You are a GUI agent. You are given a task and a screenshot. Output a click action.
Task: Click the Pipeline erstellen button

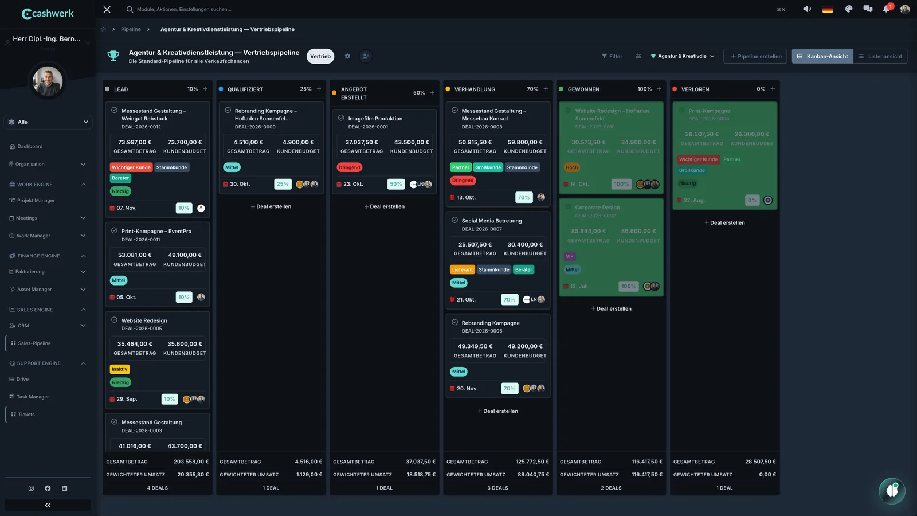coord(755,56)
